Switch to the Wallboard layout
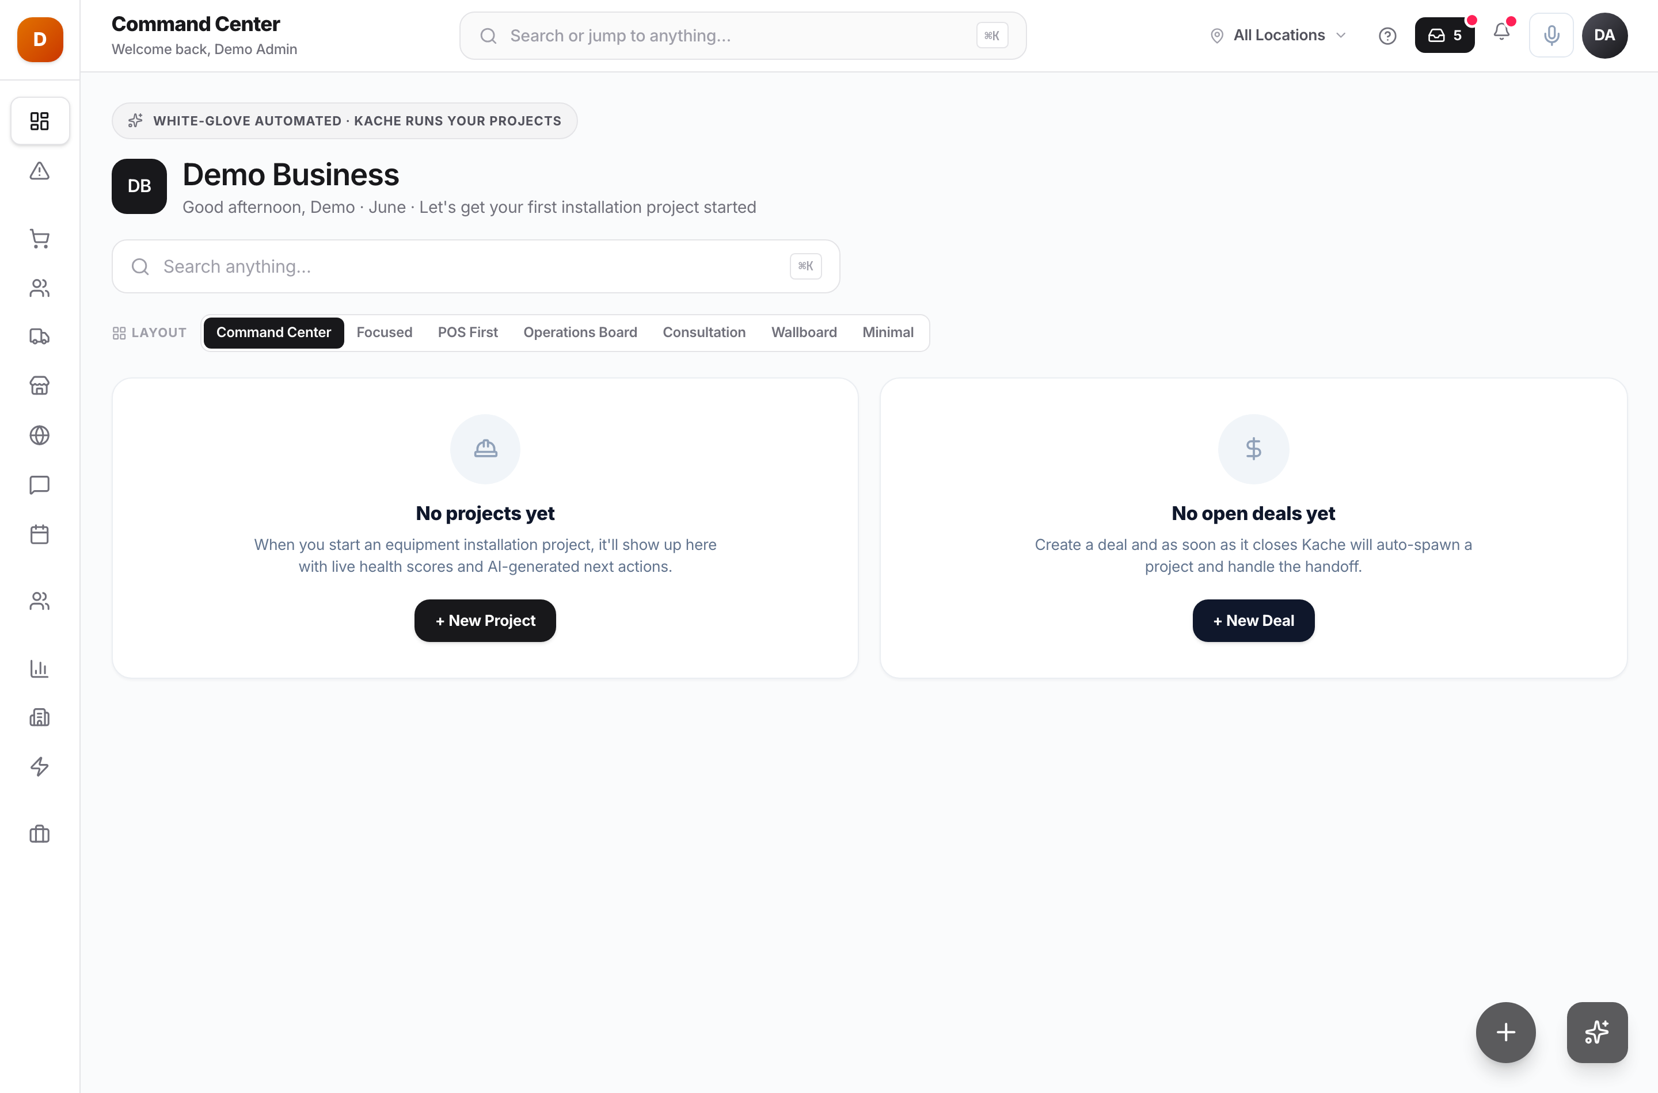The width and height of the screenshot is (1658, 1093). tap(804, 333)
